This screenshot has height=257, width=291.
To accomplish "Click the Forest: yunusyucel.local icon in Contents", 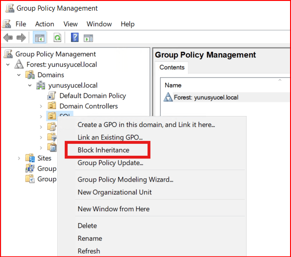I will (168, 98).
